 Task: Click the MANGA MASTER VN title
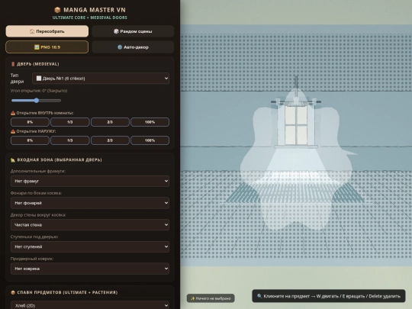click(x=95, y=10)
